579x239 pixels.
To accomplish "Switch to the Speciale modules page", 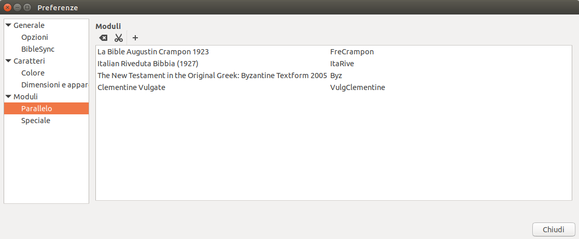I will (x=36, y=121).
